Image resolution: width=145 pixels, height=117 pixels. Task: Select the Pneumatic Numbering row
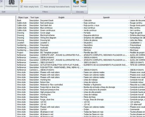point(81,45)
